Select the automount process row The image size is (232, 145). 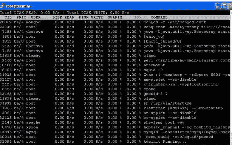(115, 65)
